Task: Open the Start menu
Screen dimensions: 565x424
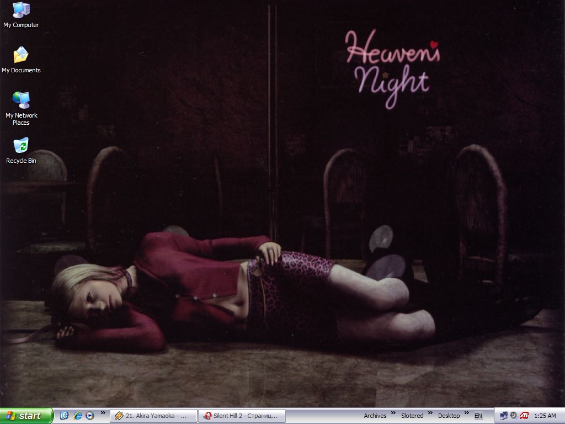Action: (x=26, y=416)
